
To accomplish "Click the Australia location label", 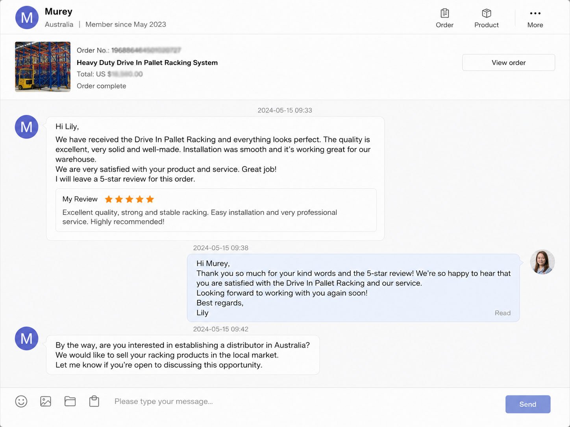I will [x=59, y=24].
